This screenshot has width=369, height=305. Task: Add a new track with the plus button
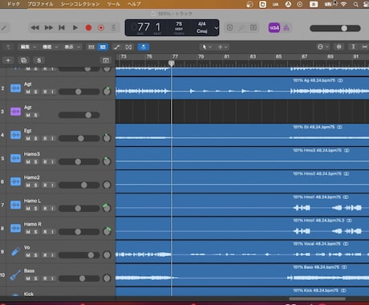(8, 60)
